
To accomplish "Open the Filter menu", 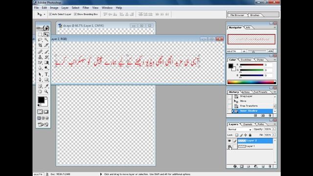I will 86,8.
